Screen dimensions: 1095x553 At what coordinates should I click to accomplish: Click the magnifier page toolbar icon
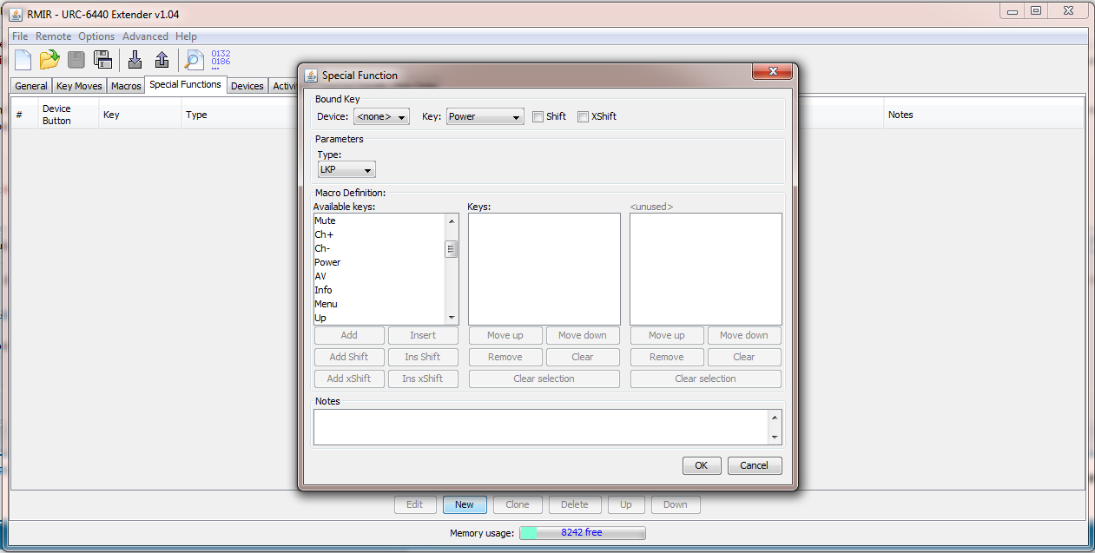tap(193, 60)
